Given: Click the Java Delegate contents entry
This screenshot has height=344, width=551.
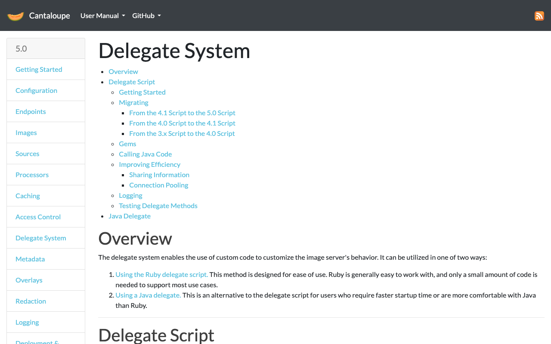Looking at the screenshot, I should pos(130,216).
